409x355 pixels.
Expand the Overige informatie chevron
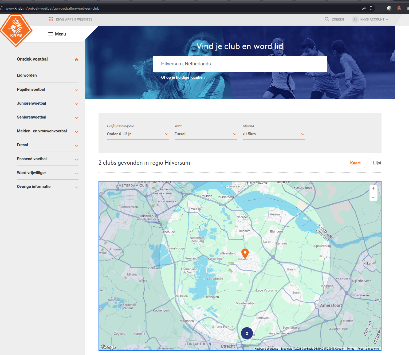pyautogui.click(x=76, y=187)
